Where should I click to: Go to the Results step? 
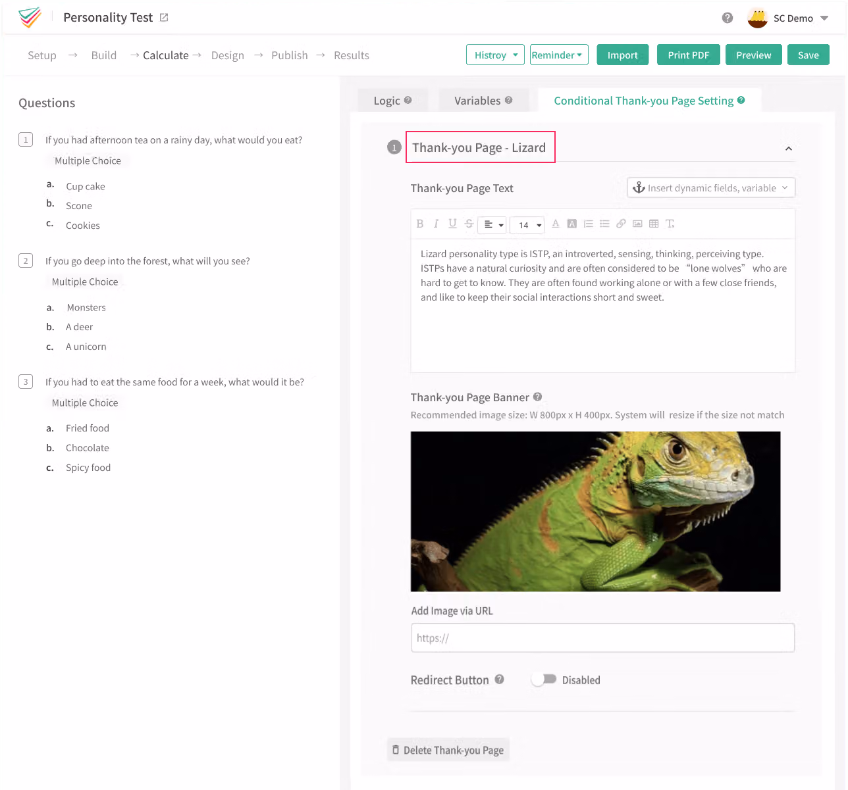[x=352, y=55]
